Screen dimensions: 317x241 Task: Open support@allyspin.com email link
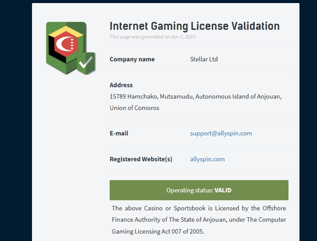coord(221,133)
